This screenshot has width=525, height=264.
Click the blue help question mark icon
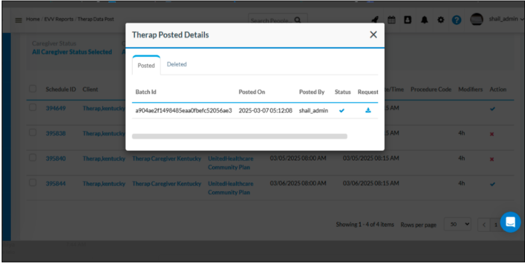pos(457,20)
